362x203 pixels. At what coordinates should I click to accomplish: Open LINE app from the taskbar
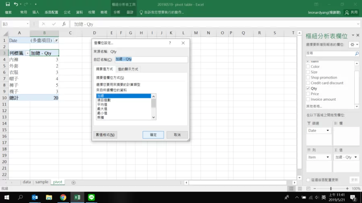click(91, 197)
